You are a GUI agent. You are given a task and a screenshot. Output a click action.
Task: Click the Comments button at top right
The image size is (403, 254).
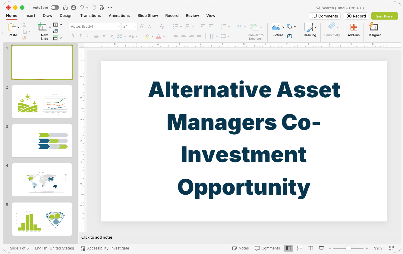(x=325, y=16)
